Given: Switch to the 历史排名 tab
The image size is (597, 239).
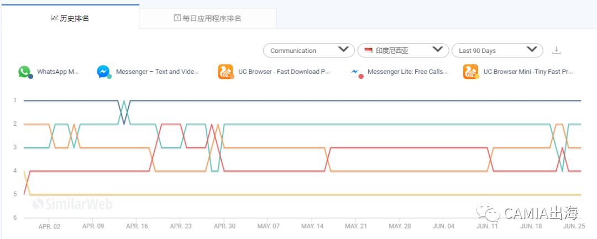Looking at the screenshot, I should tap(70, 18).
